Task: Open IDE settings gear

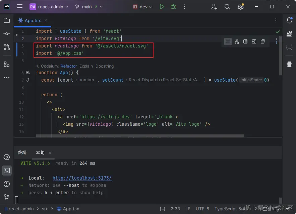Action: (240, 7)
